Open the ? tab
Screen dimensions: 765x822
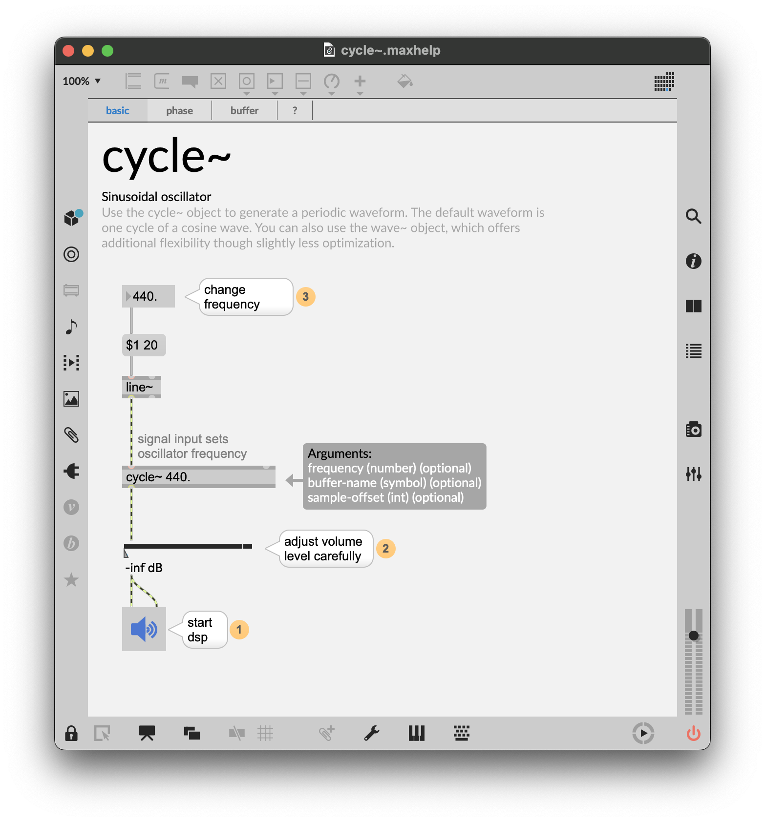tap(295, 111)
